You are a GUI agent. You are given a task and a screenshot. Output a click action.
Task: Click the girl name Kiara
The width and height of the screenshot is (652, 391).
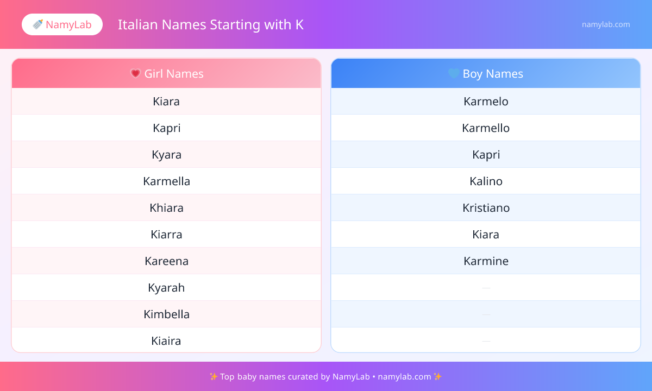pyautogui.click(x=166, y=102)
